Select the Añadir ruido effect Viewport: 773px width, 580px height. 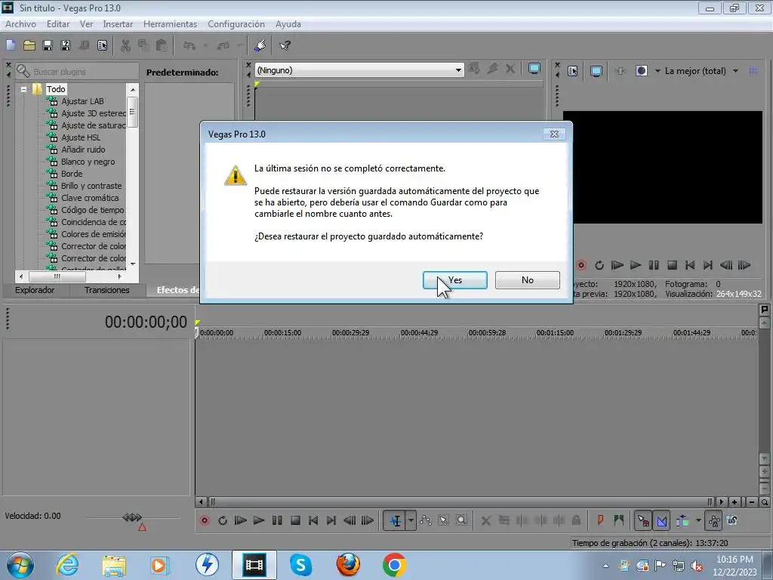point(83,150)
